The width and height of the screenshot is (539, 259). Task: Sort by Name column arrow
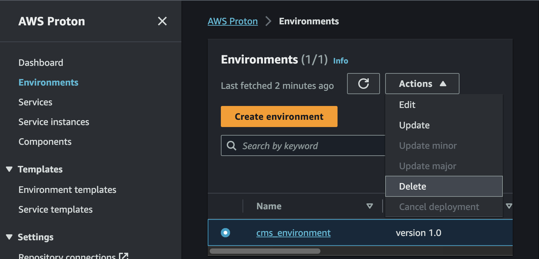point(370,206)
